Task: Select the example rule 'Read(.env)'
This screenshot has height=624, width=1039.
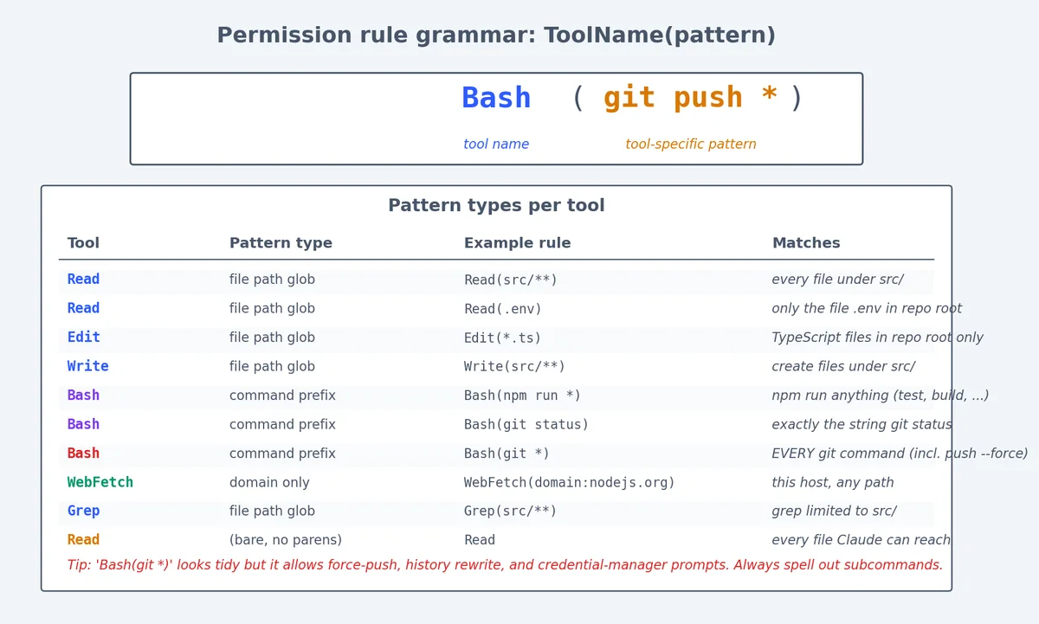Action: [503, 309]
